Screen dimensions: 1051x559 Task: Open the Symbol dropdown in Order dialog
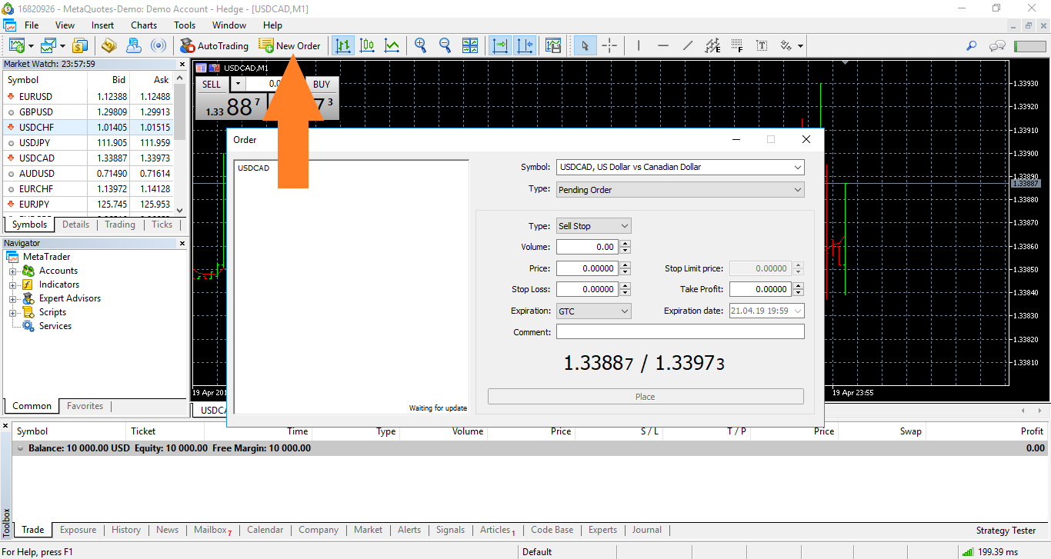(x=680, y=167)
